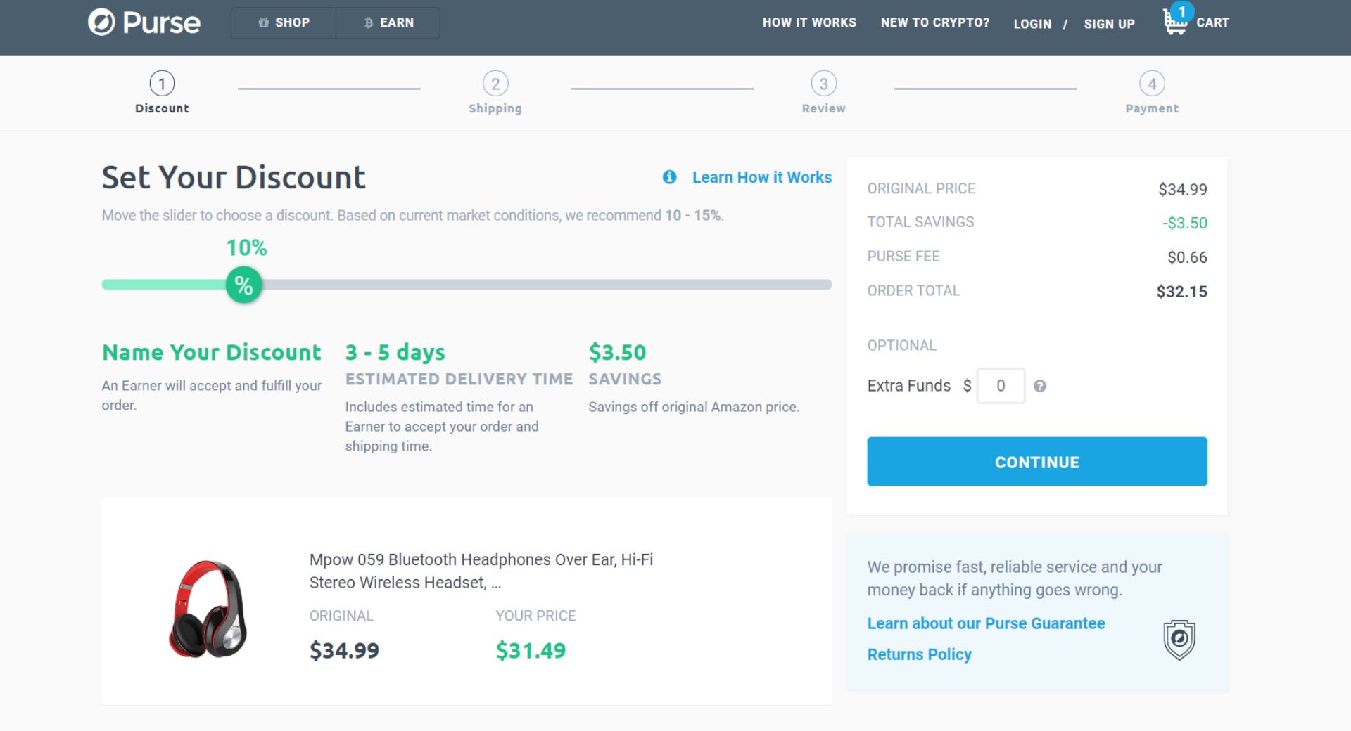Click the gray discount slider track
The image size is (1351, 731).
click(547, 285)
